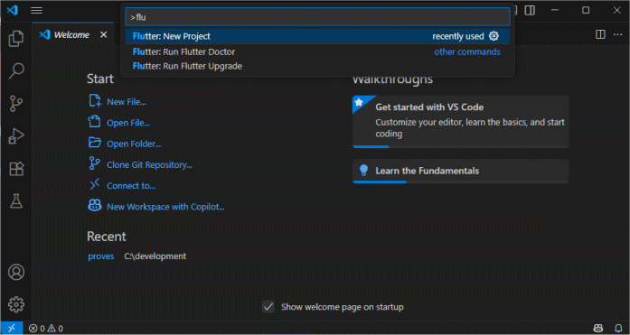
Task: Click the Recent heading
Action: point(107,237)
